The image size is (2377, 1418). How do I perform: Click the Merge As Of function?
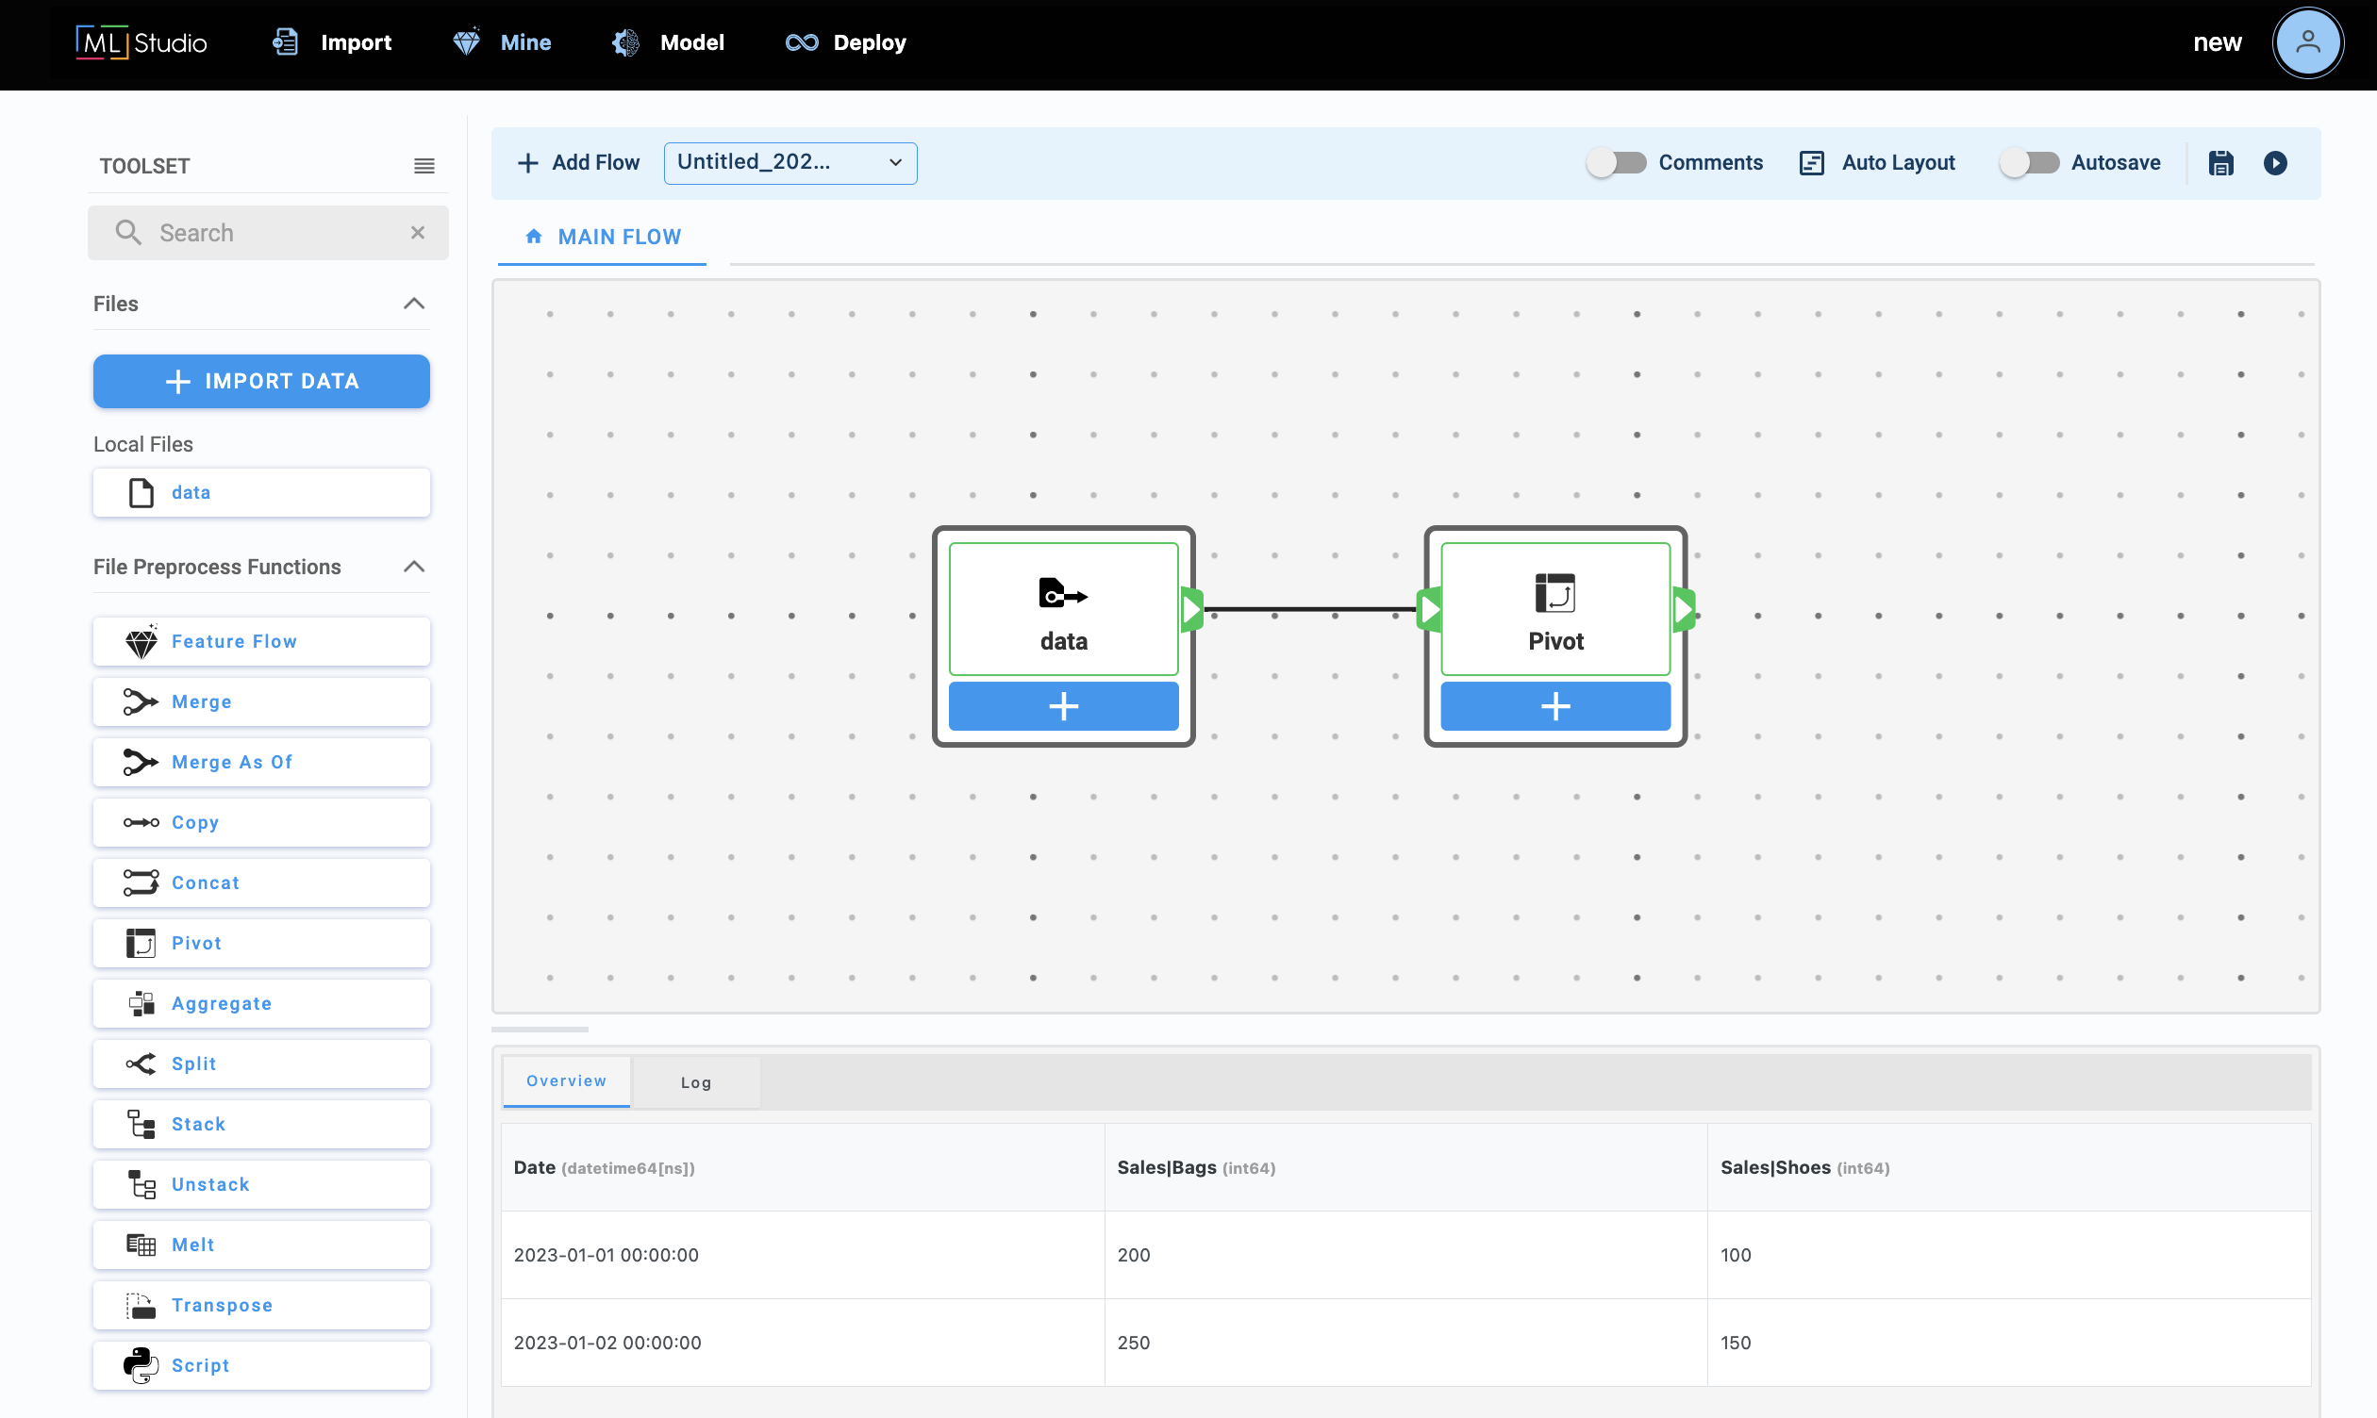point(261,763)
